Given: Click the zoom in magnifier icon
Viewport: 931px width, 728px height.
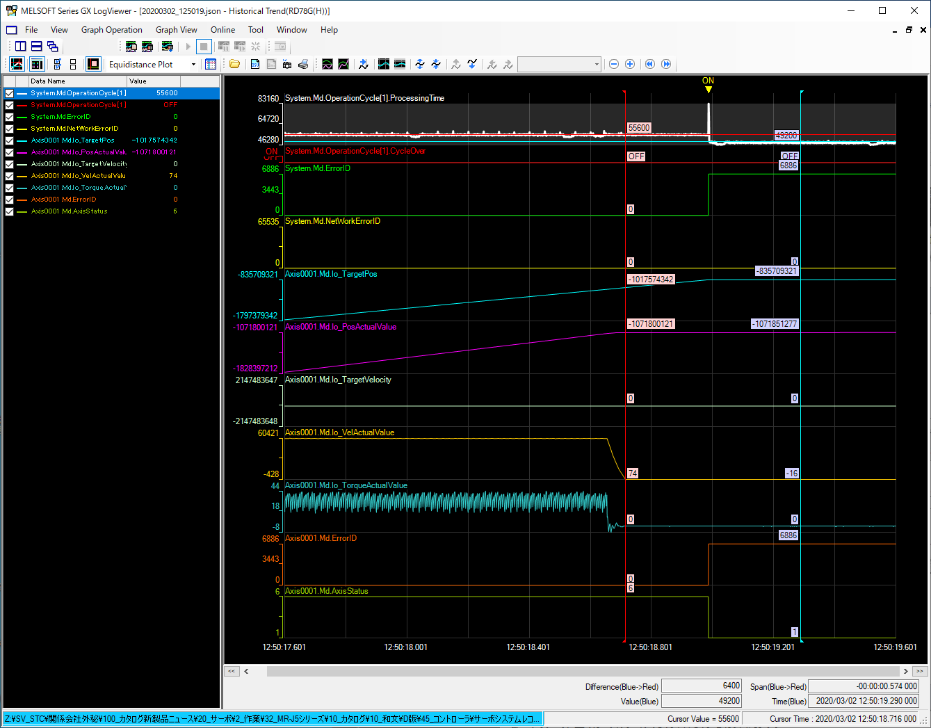Looking at the screenshot, I should pyautogui.click(x=630, y=64).
